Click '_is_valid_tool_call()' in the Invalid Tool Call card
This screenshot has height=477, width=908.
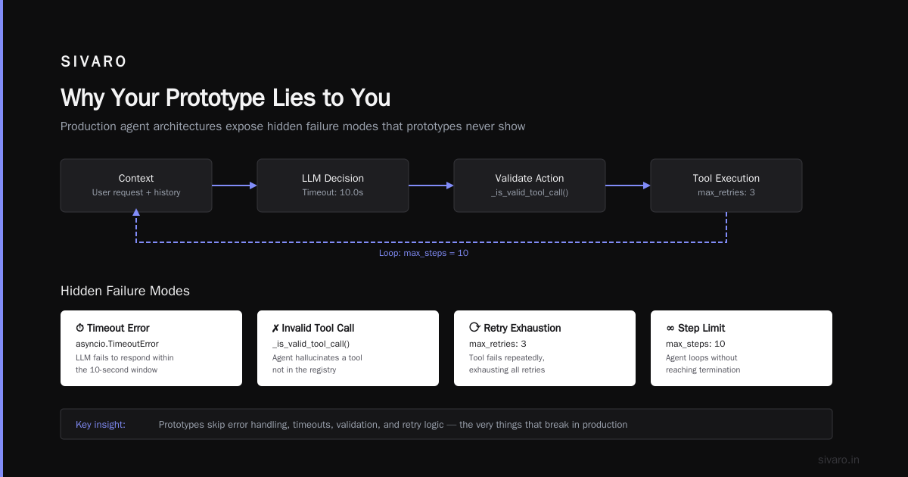311,344
